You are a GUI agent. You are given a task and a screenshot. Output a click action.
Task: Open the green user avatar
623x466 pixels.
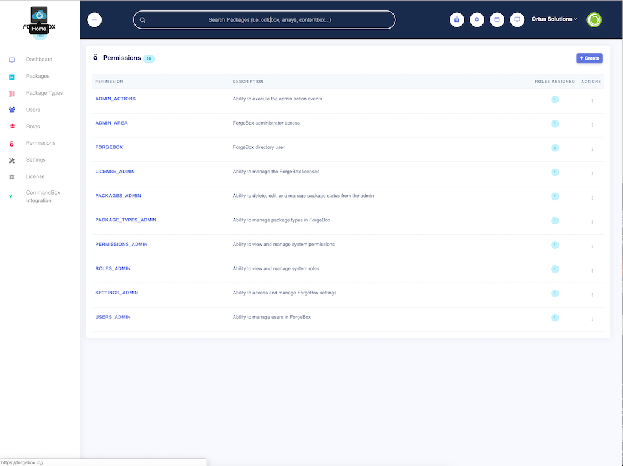pos(594,19)
